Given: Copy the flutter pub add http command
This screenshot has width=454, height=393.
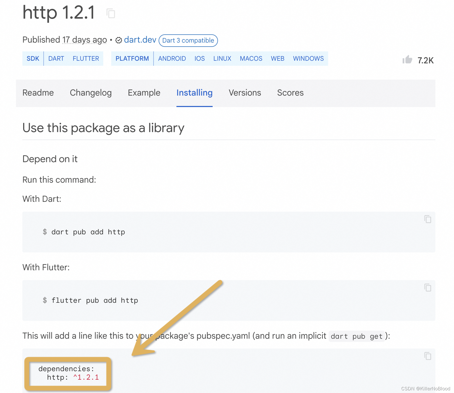Looking at the screenshot, I should coord(428,288).
